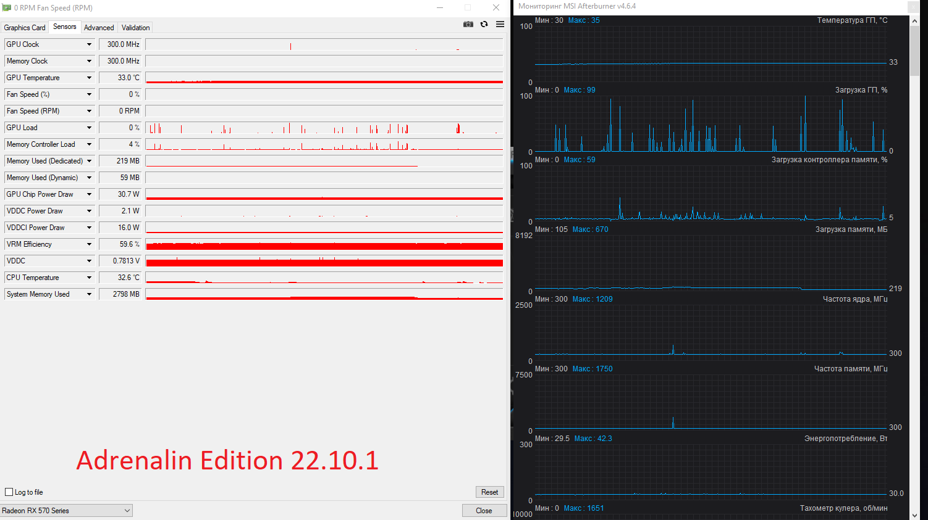
Task: Go to the Validation tab
Action: point(136,28)
